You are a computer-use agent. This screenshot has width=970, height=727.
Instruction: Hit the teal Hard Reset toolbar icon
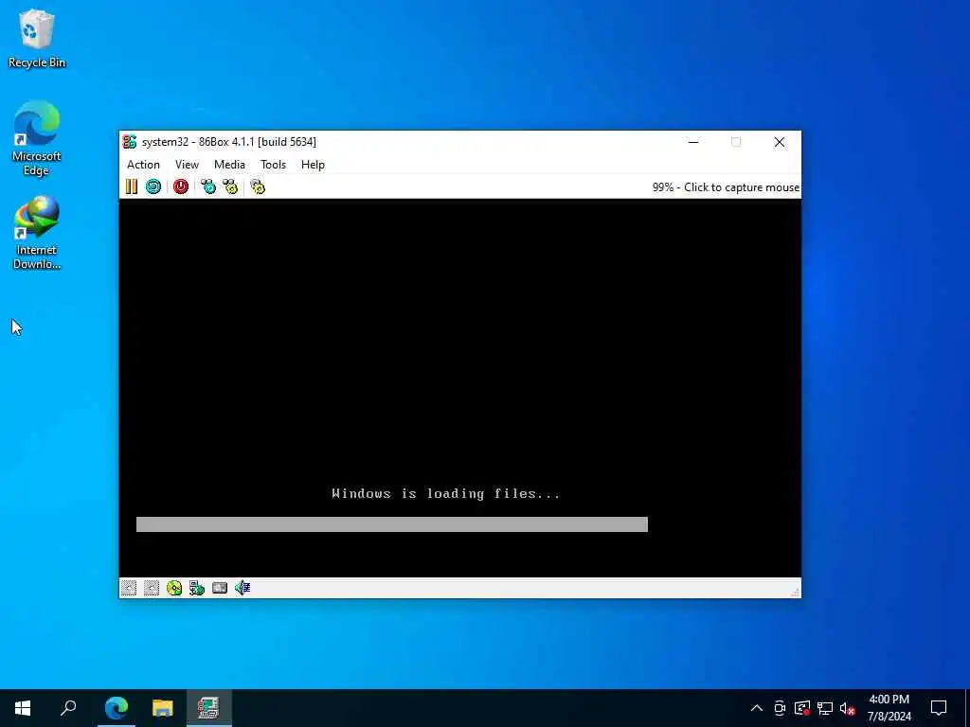(x=153, y=186)
